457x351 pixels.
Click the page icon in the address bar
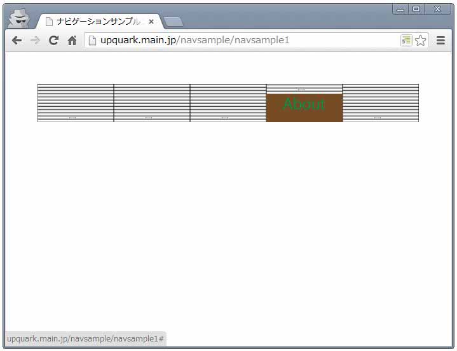tap(92, 41)
